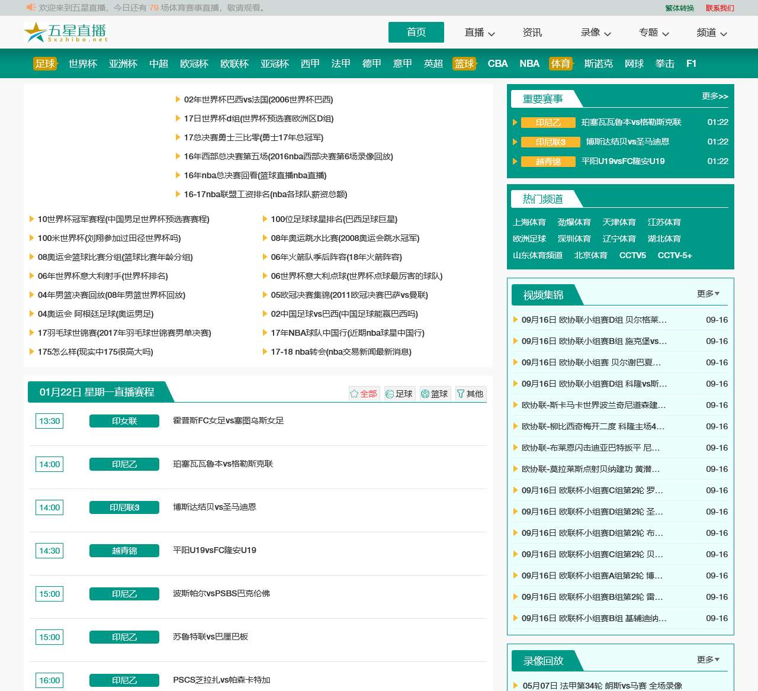
Task: Switch to 繁体转换 language
Action: 679,8
